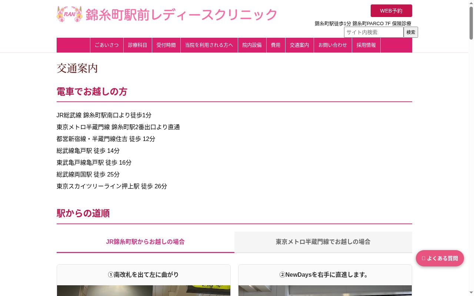The height and width of the screenshot is (296, 474).
Task: Click the text 東京メトロ半蔵門線 錦糸町駅2番出口より直通
Action: tap(118, 127)
